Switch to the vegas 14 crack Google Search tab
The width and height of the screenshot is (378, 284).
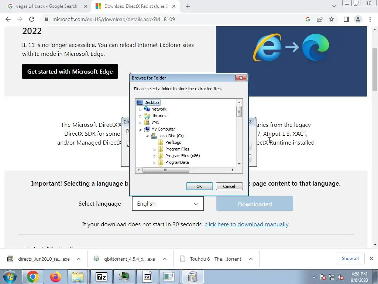(47, 6)
